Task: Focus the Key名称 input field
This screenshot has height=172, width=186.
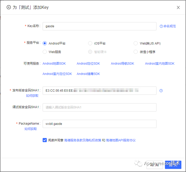Action: [99, 26]
